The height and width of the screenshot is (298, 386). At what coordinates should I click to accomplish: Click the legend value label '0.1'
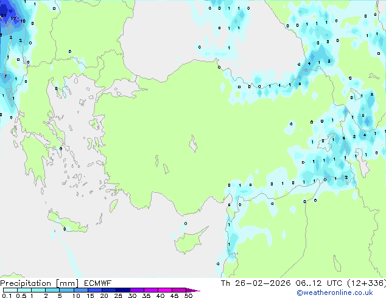(x=7, y=296)
